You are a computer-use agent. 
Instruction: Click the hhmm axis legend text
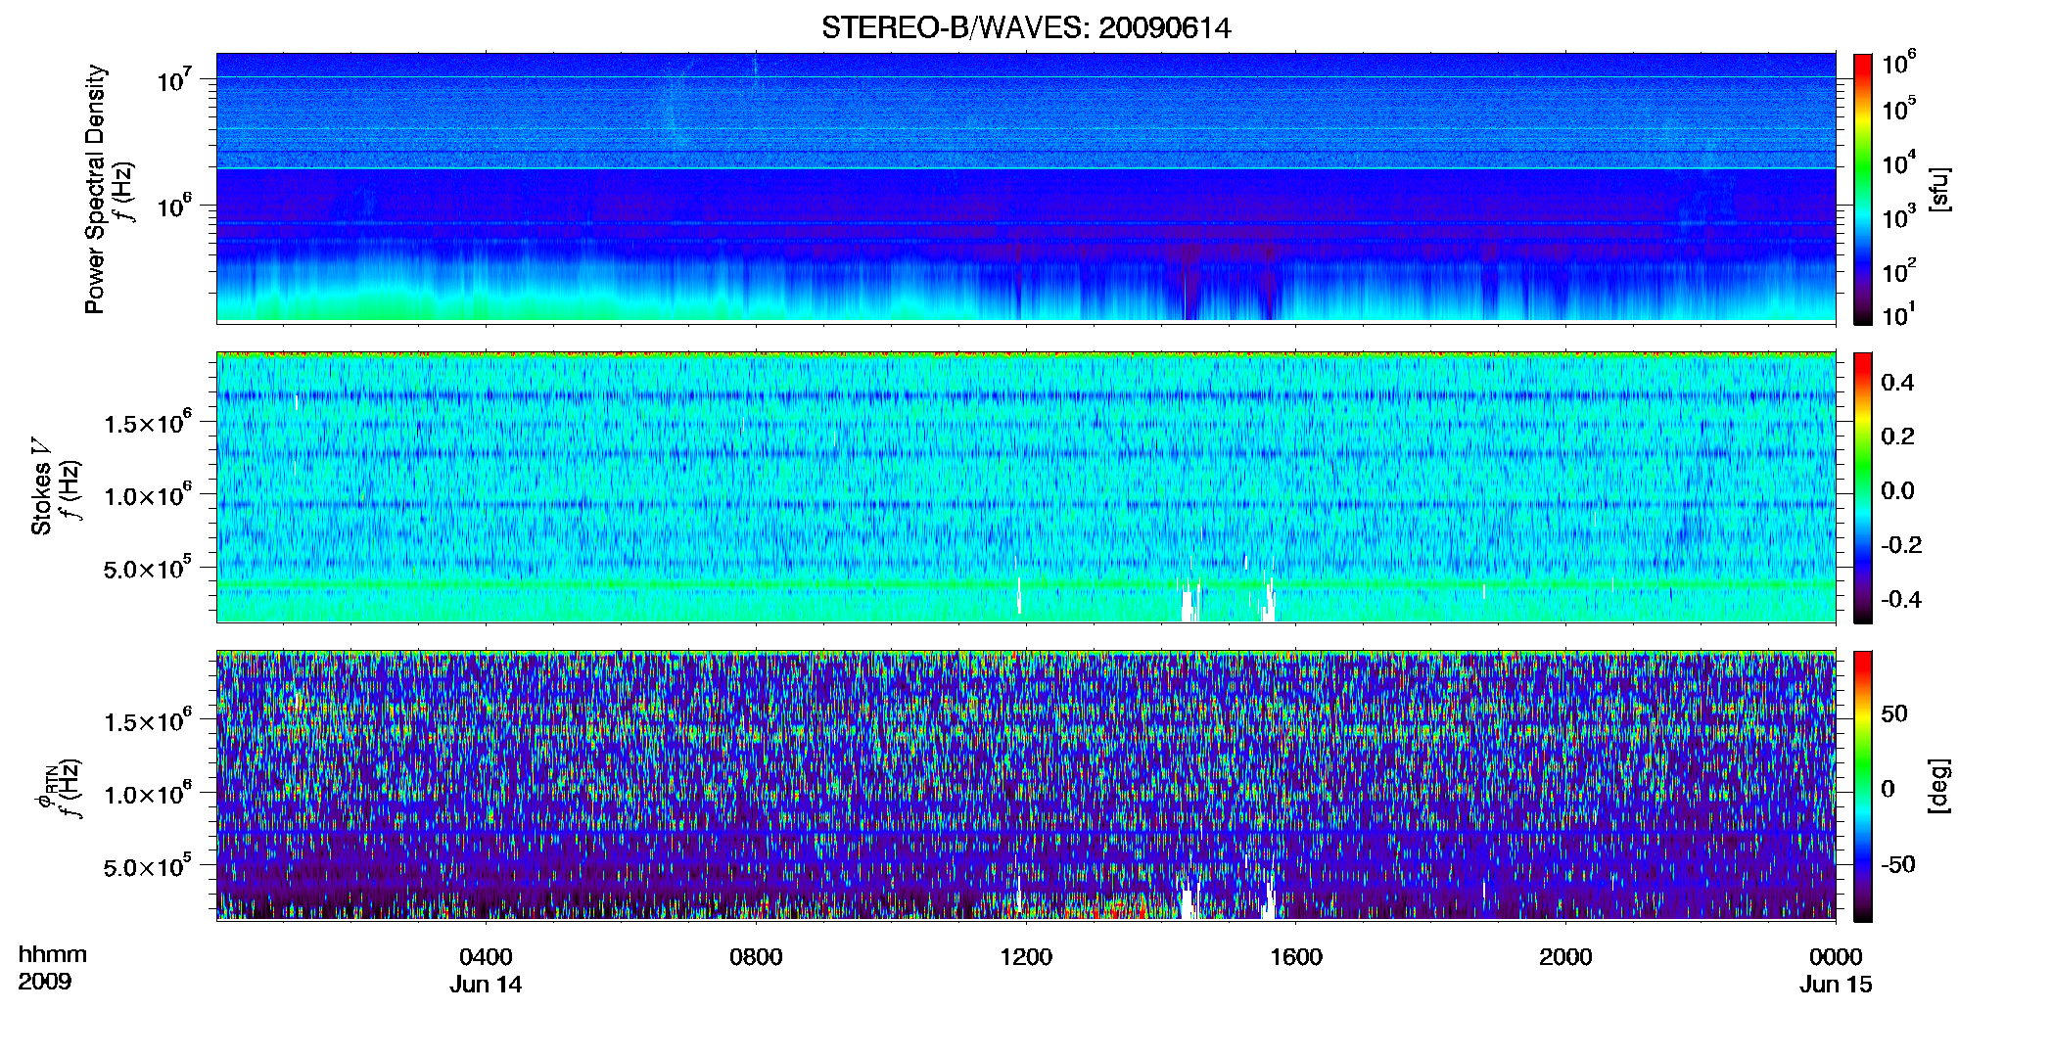(x=52, y=955)
